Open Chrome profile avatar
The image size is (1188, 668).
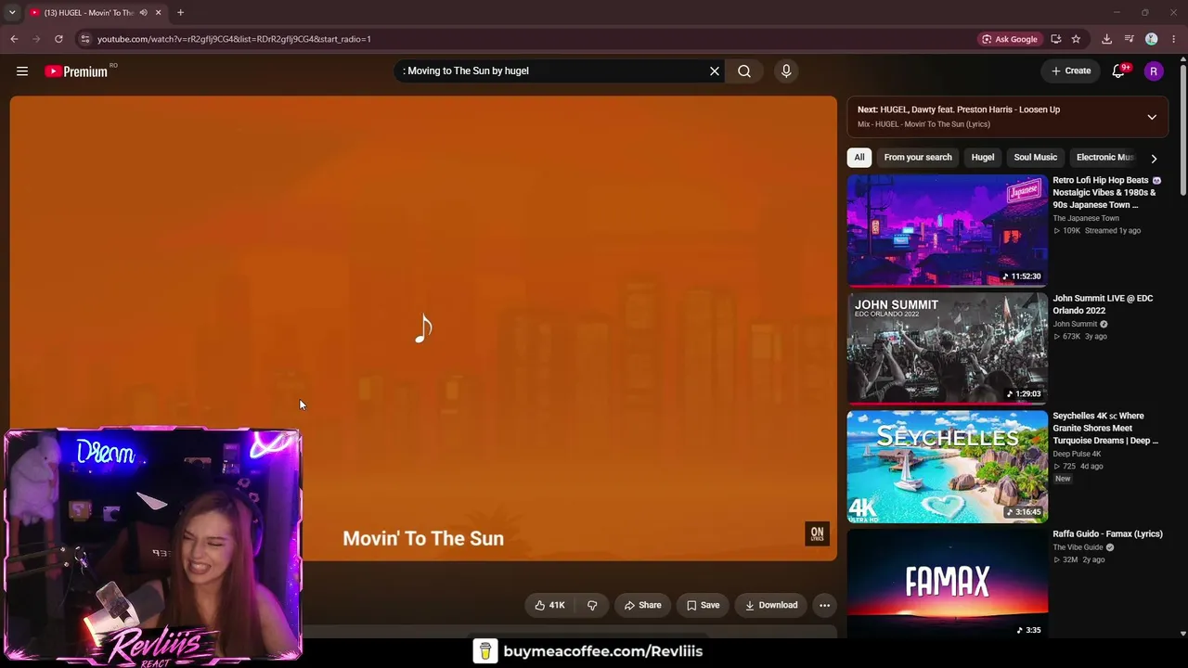pyautogui.click(x=1152, y=39)
